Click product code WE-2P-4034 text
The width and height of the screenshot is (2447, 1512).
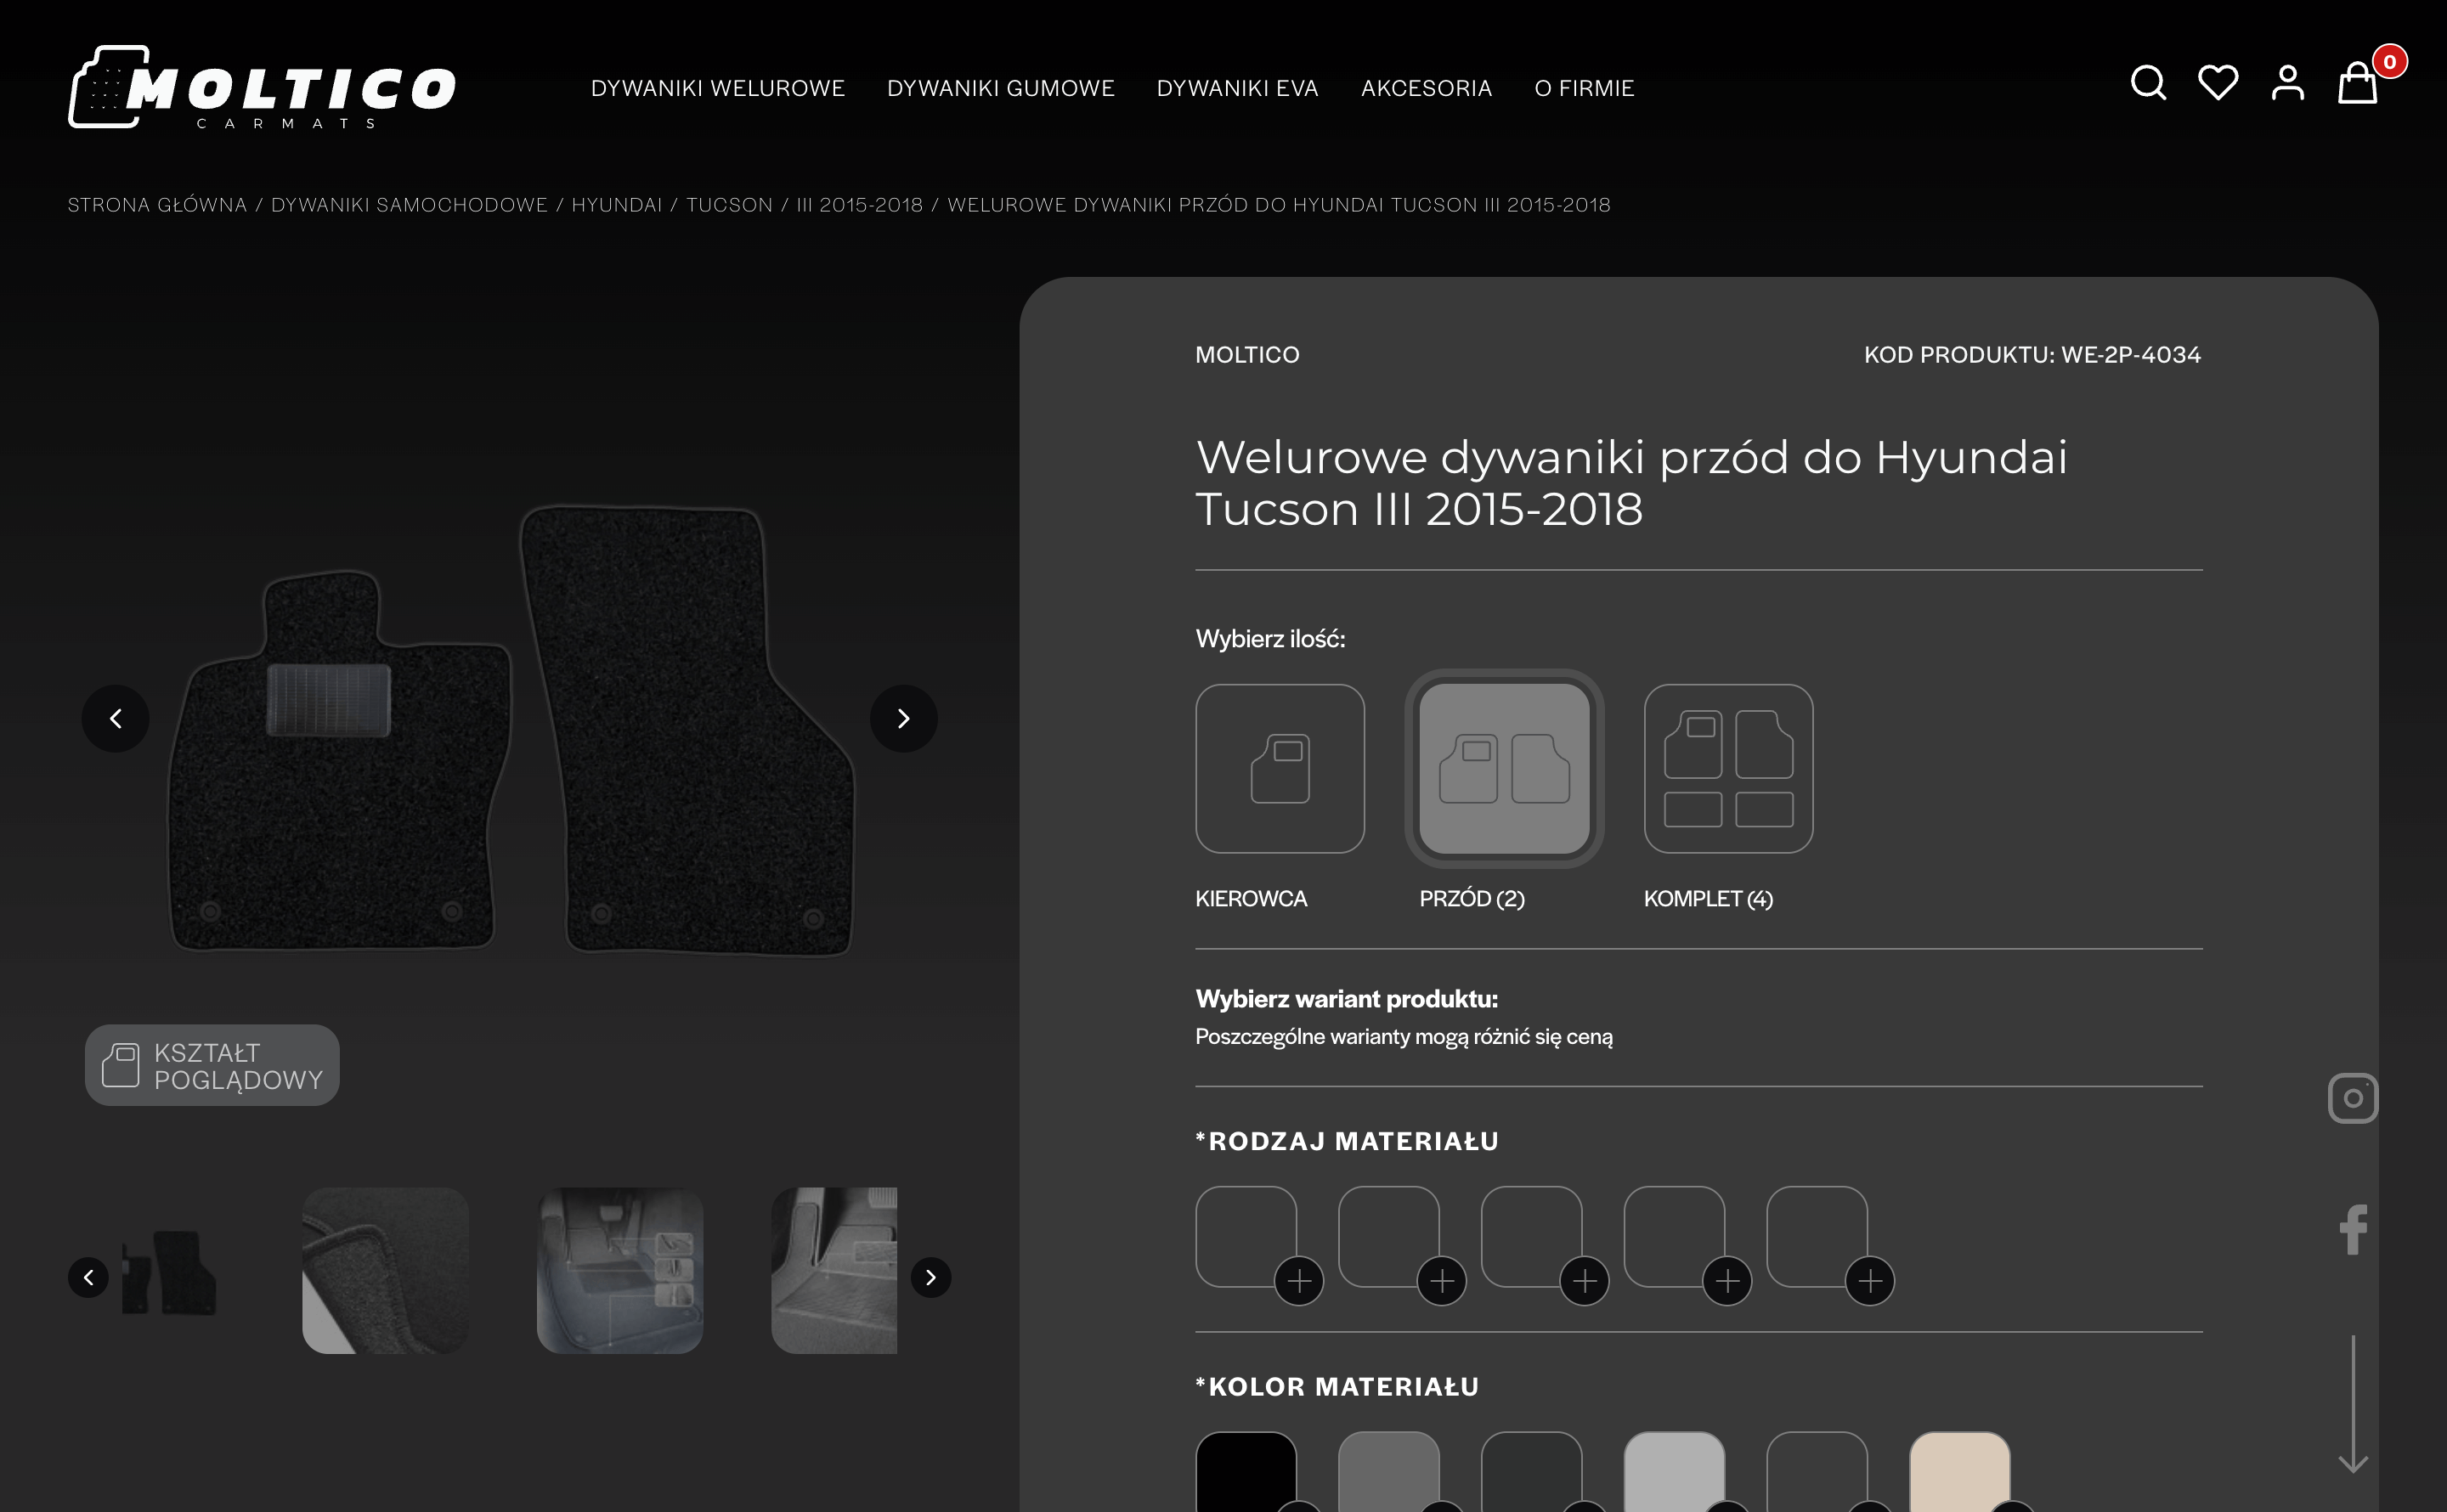[x=2032, y=355]
